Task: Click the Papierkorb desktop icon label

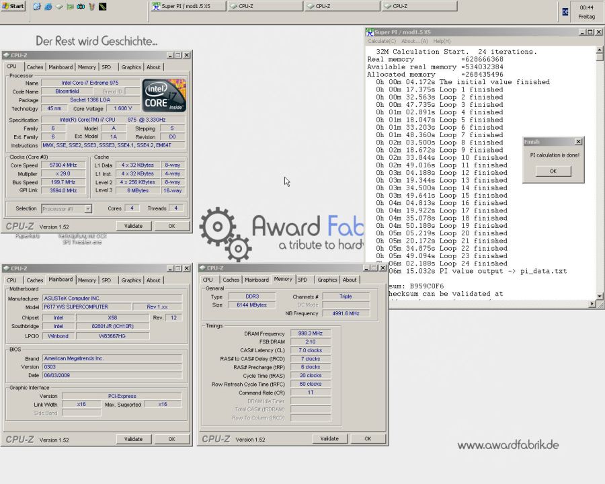Action: (28, 236)
